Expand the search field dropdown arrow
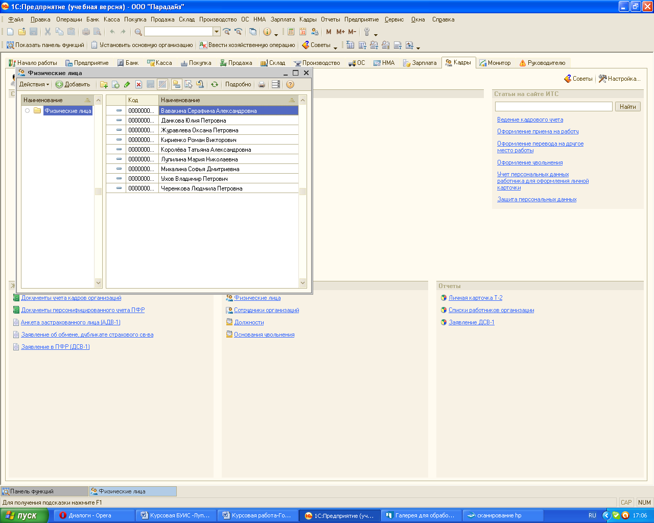The height and width of the screenshot is (523, 654). tap(217, 32)
